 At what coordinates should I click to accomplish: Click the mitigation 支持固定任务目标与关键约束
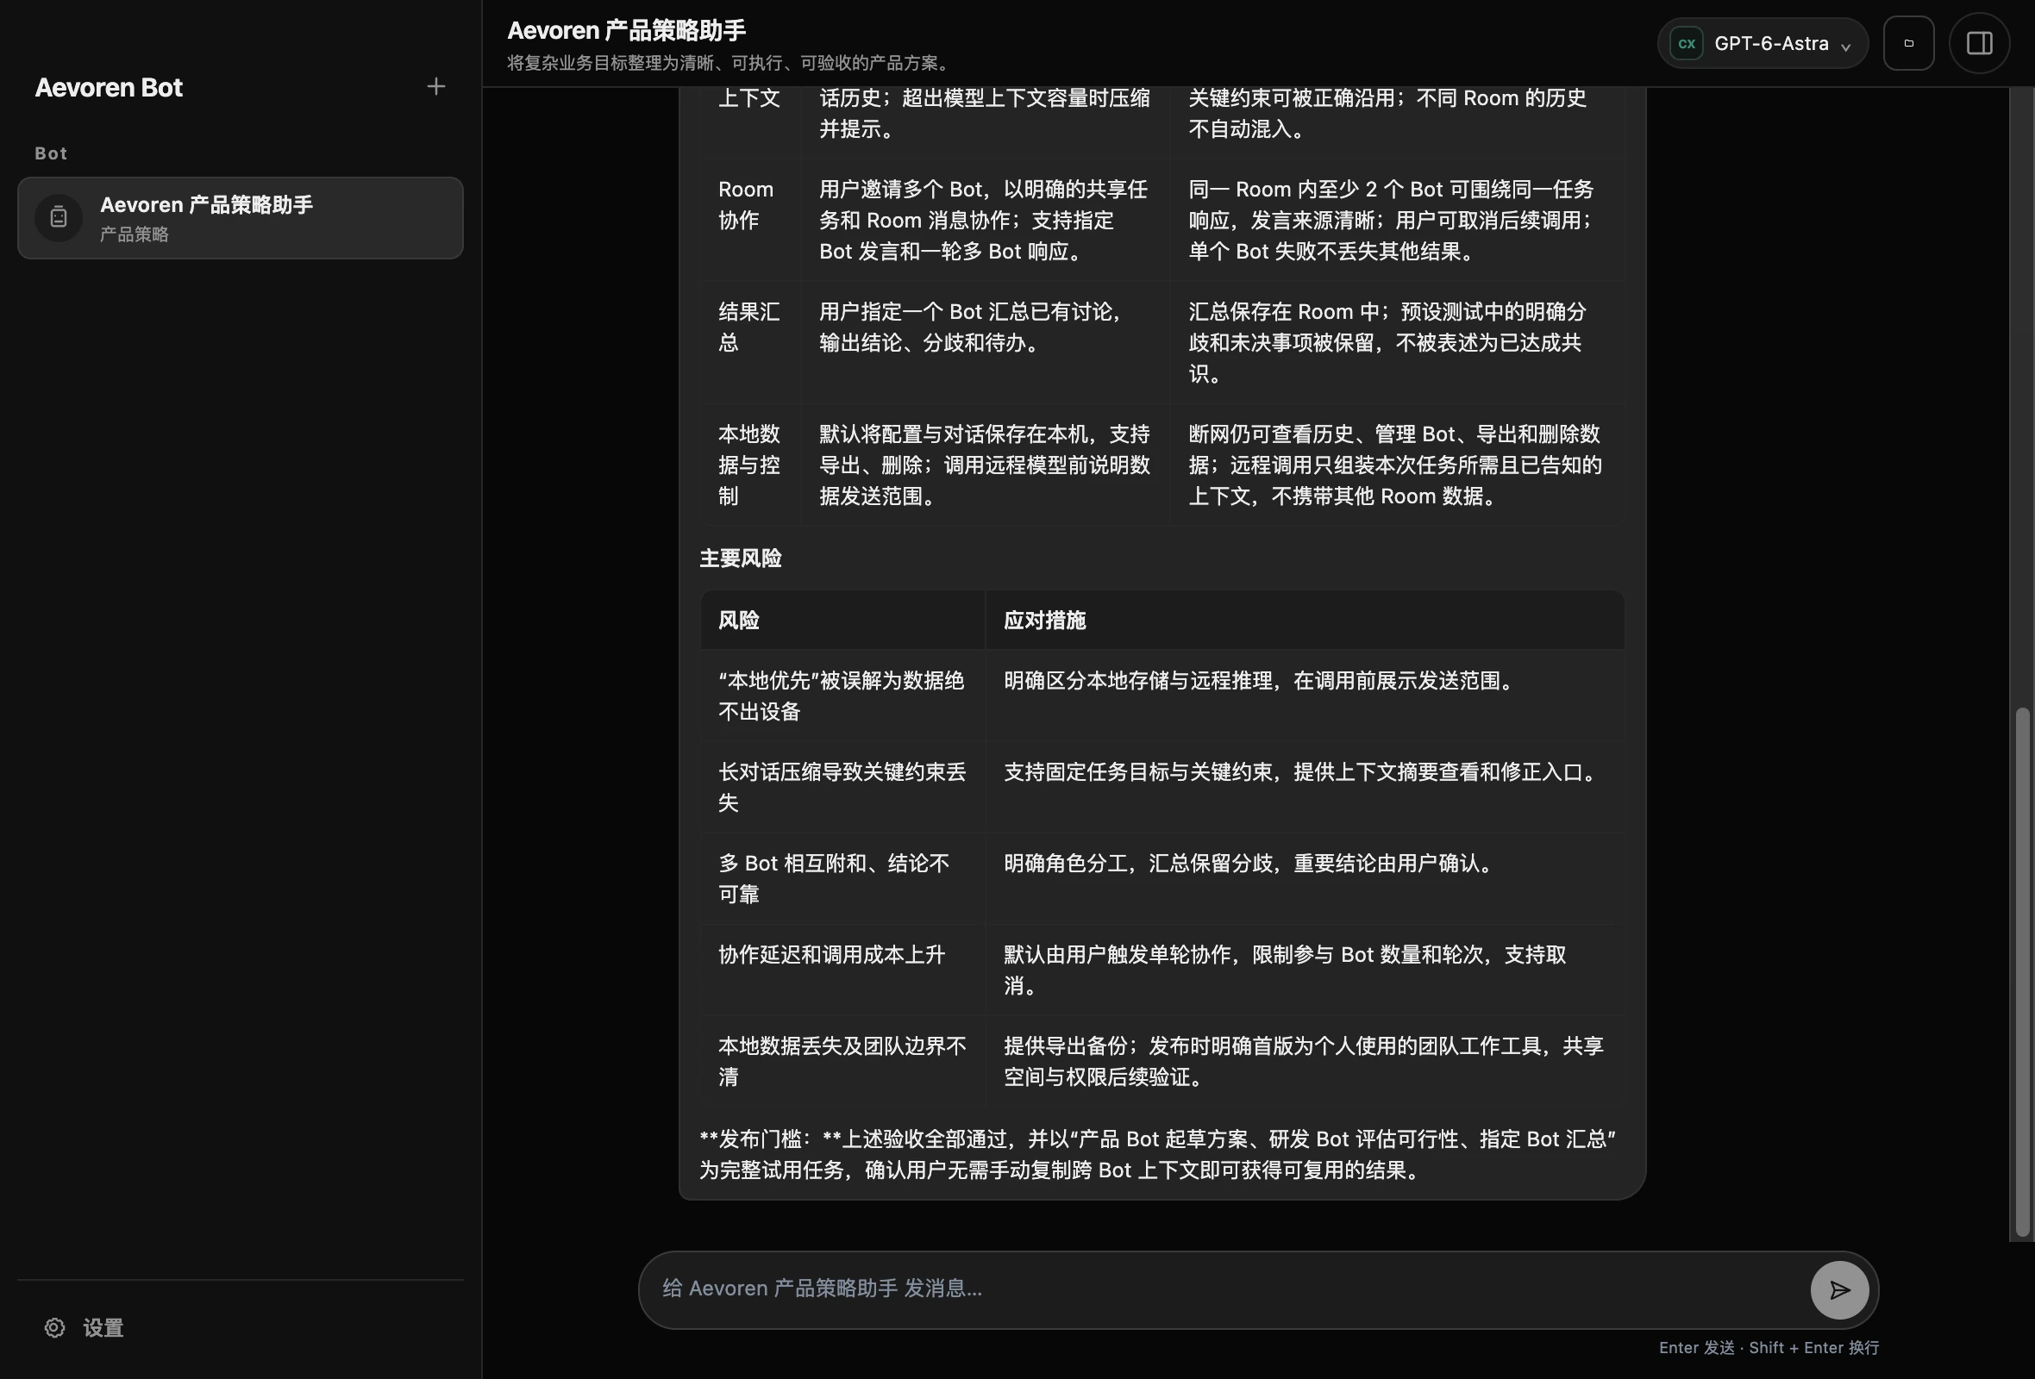[x=1305, y=787]
